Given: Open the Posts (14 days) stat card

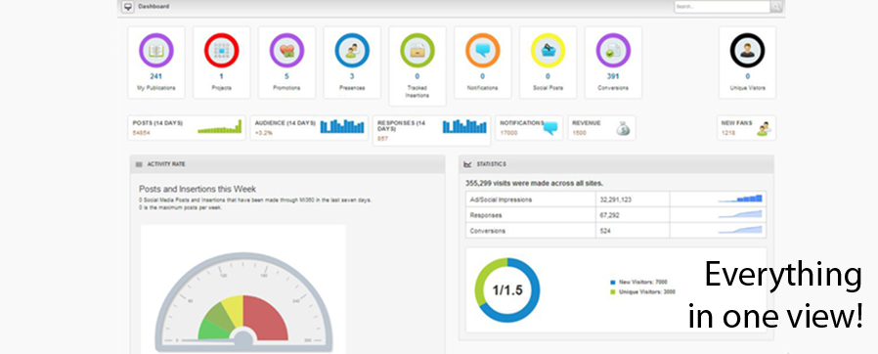Looking at the screenshot, I should click(187, 128).
